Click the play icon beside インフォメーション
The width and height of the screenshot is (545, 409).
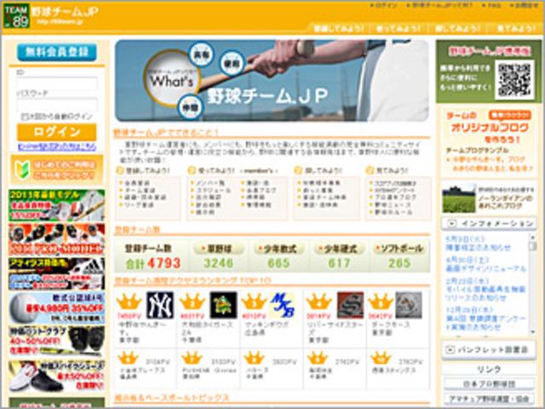point(451,224)
